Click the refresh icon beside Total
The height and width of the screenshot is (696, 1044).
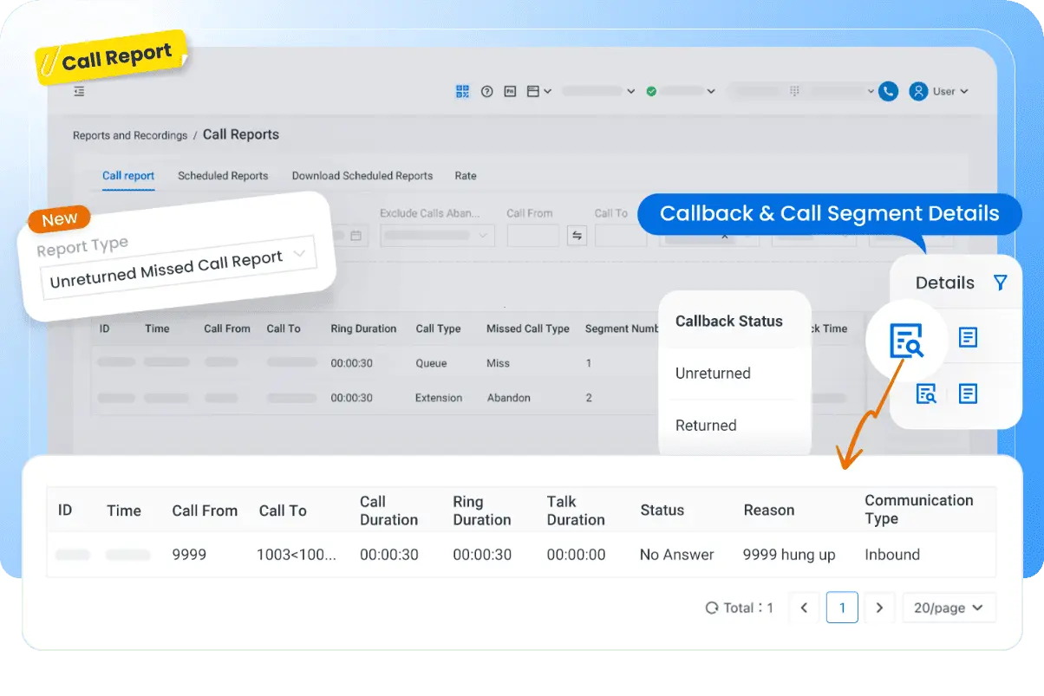[x=712, y=608]
